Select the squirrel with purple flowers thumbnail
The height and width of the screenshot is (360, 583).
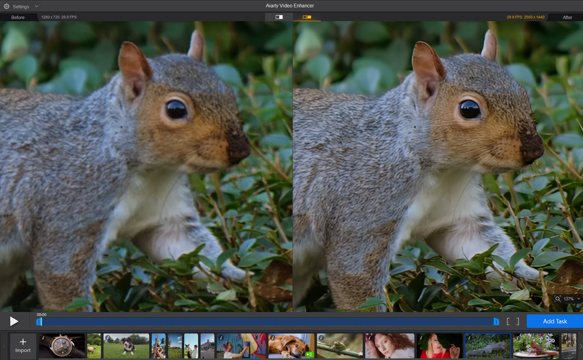pyautogui.click(x=536, y=346)
